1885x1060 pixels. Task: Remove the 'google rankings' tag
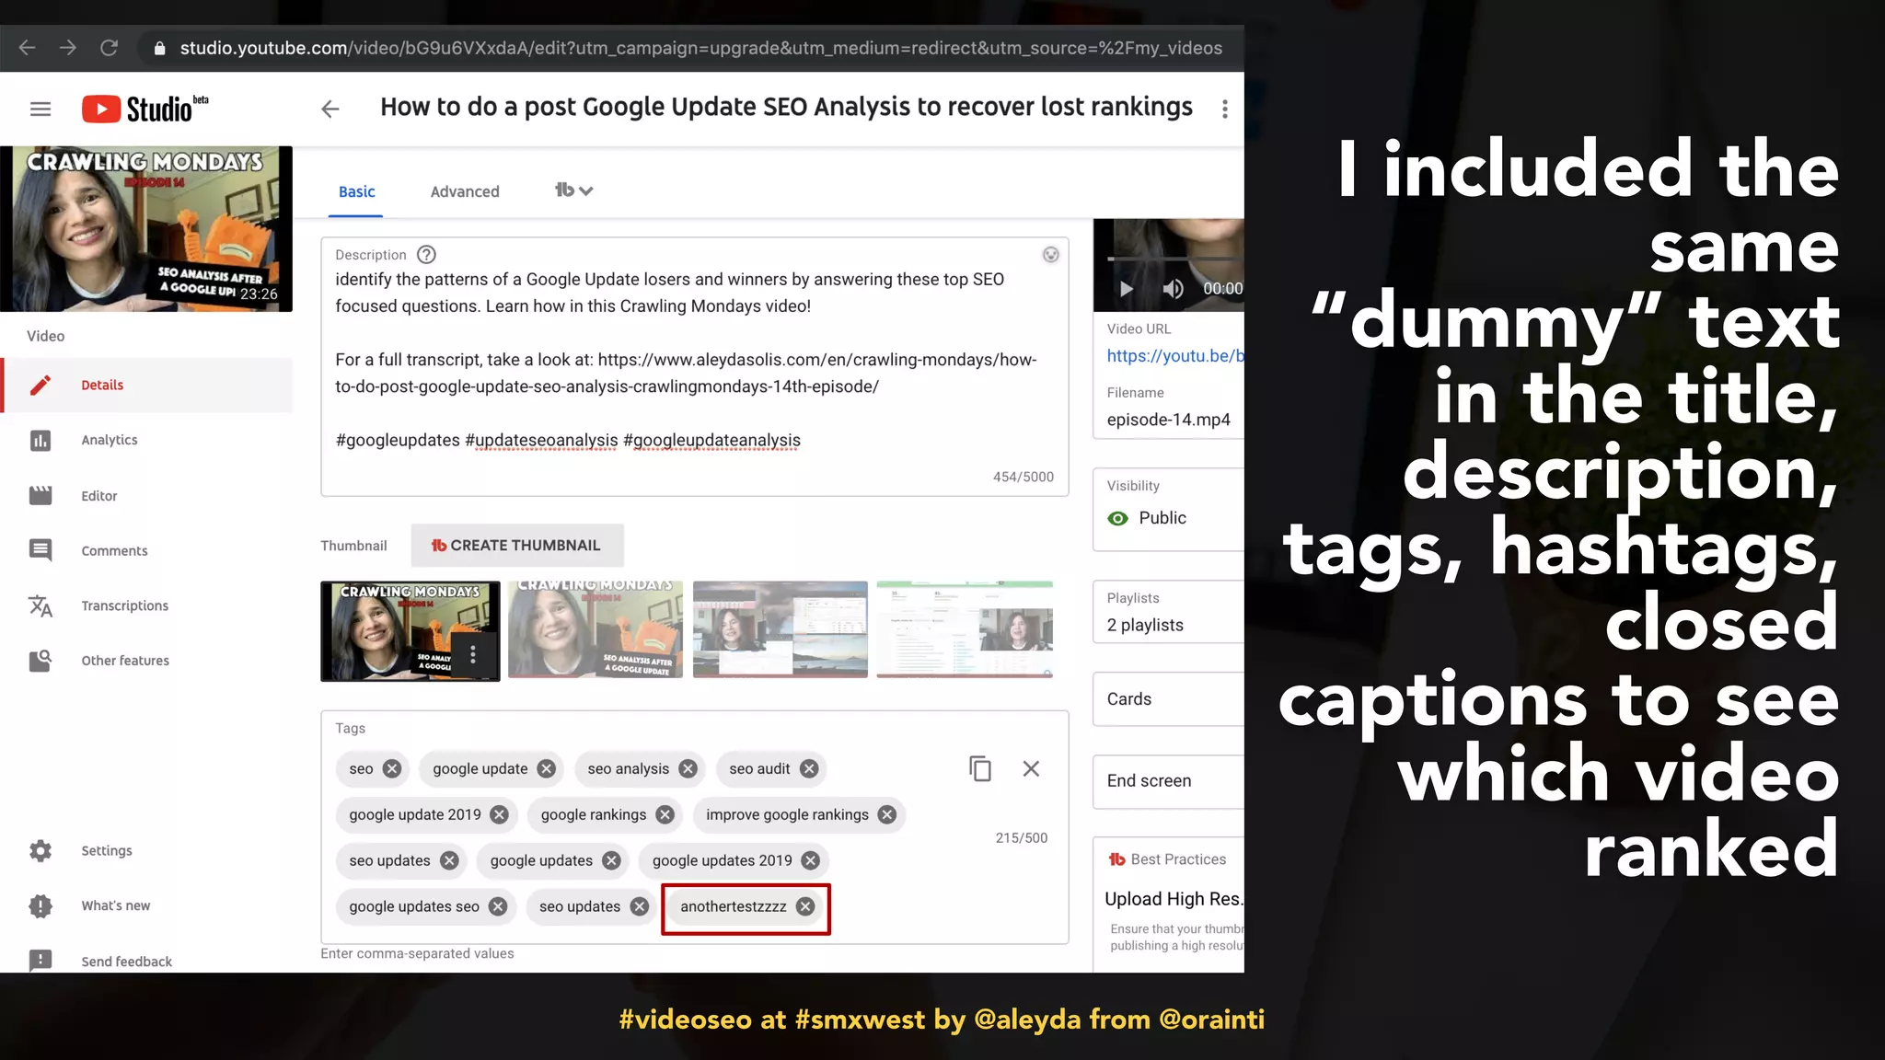click(665, 814)
